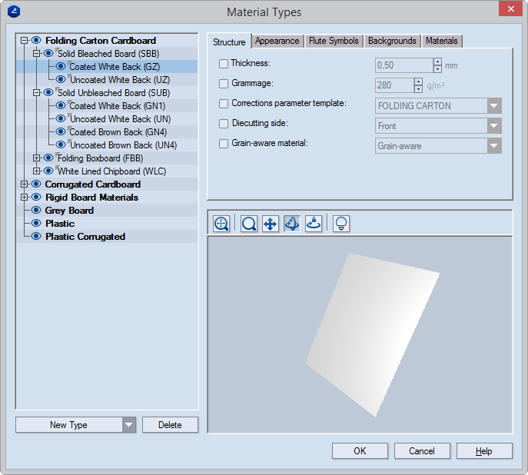Decrease Grammage with the down spinner arrow
Image resolution: width=528 pixels, height=475 pixels.
point(418,89)
